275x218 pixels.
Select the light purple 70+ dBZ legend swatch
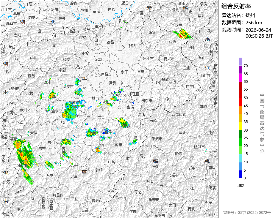pos(240,61)
